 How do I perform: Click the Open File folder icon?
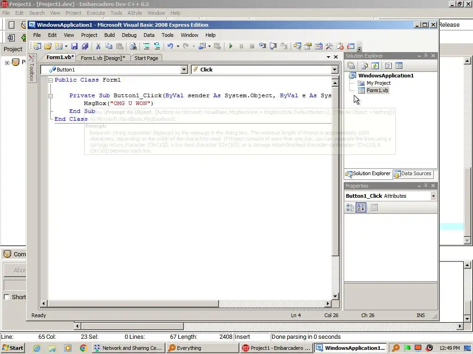point(48,46)
